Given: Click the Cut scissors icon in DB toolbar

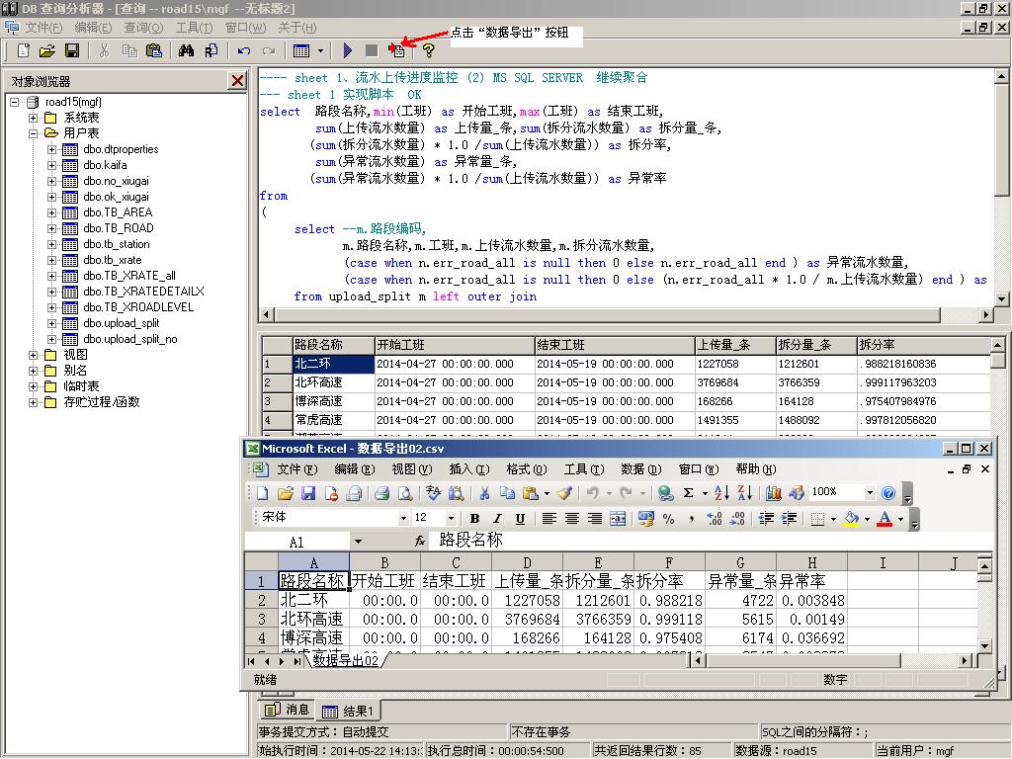Looking at the screenshot, I should coord(104,50).
